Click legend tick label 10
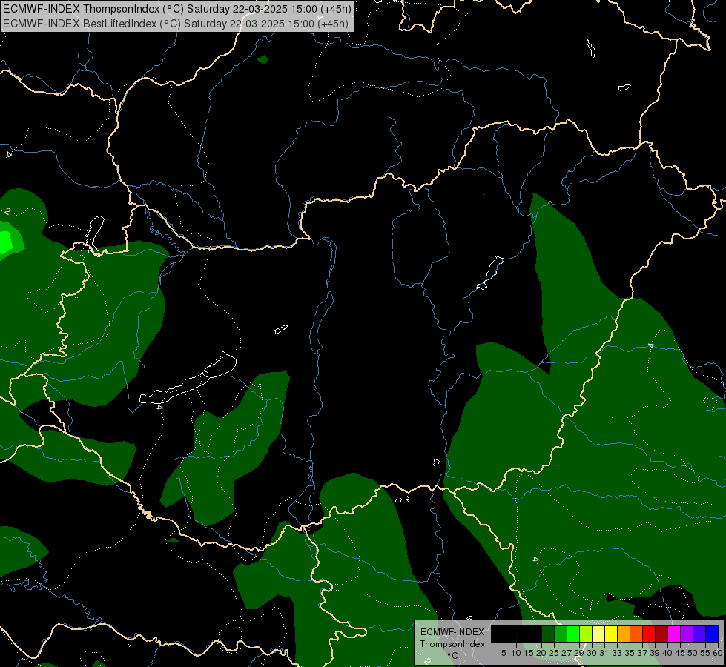The height and width of the screenshot is (667, 726). pos(516,653)
